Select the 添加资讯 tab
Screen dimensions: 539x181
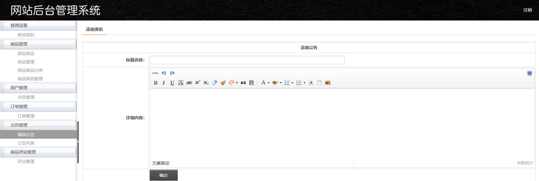[94, 29]
